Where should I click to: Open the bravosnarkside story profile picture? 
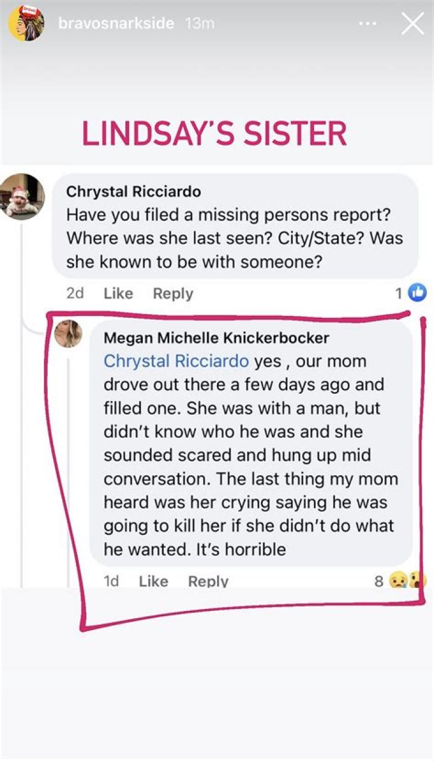click(x=26, y=23)
